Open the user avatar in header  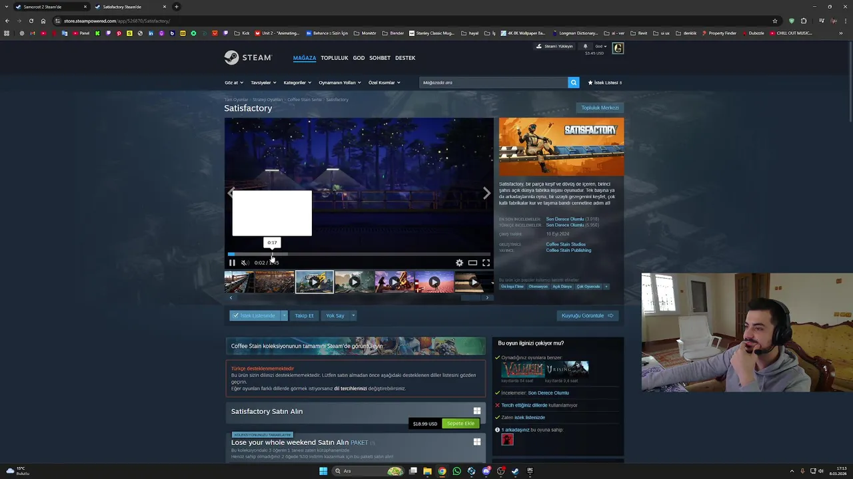(618, 48)
